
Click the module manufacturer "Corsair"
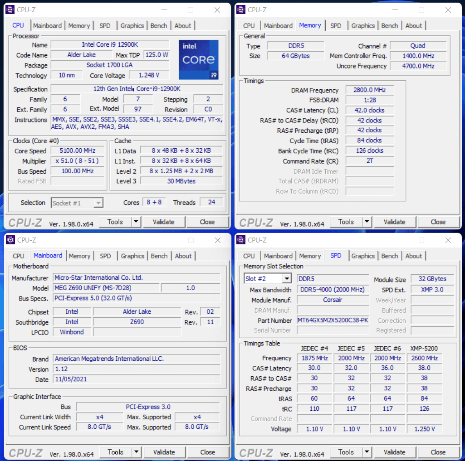tap(333, 300)
